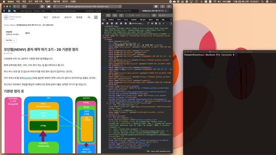Toggle the layout grid overlay icon in inspector
This screenshot has width=276, height=155.
(160, 23)
